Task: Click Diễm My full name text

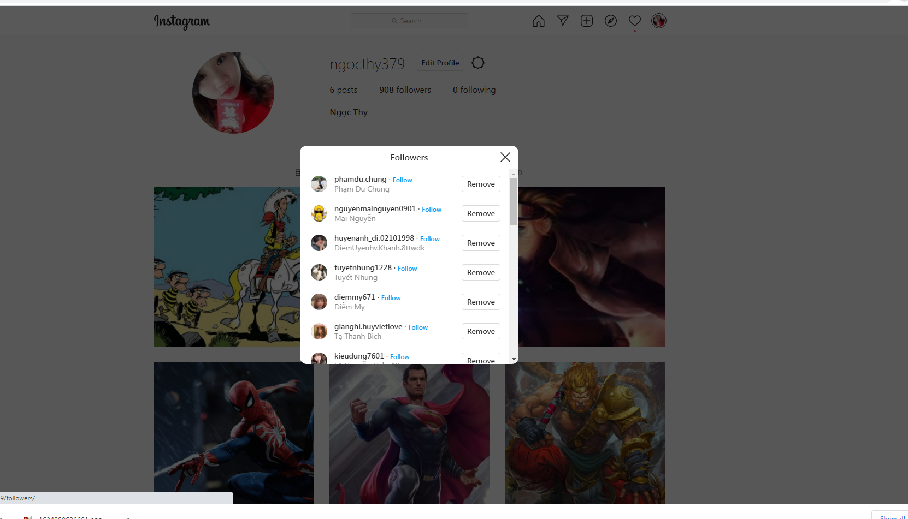Action: (x=350, y=307)
